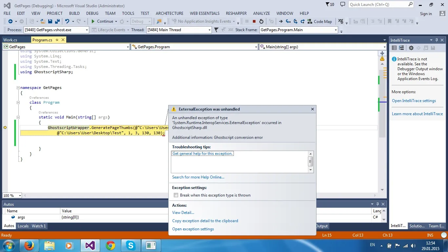Open the Stack Frame dropdown
The width and height of the screenshot is (448, 252).
click(x=336, y=30)
